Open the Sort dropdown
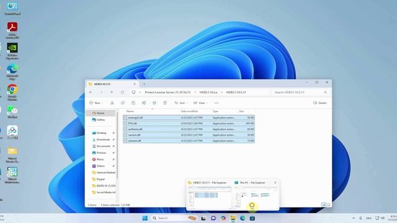This screenshot has width=397, height=223. pyautogui.click(x=181, y=103)
